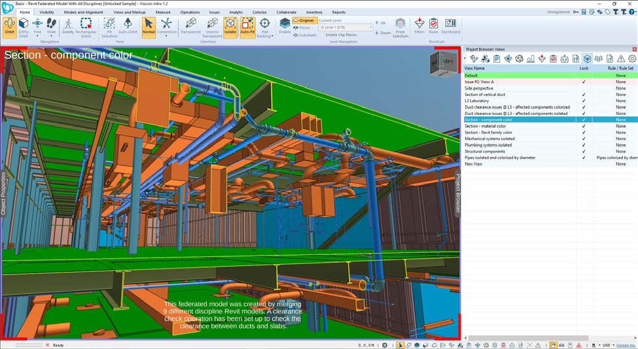Enable Clip Planes checkbox
Screen dimensions: 638x349
(x=323, y=35)
